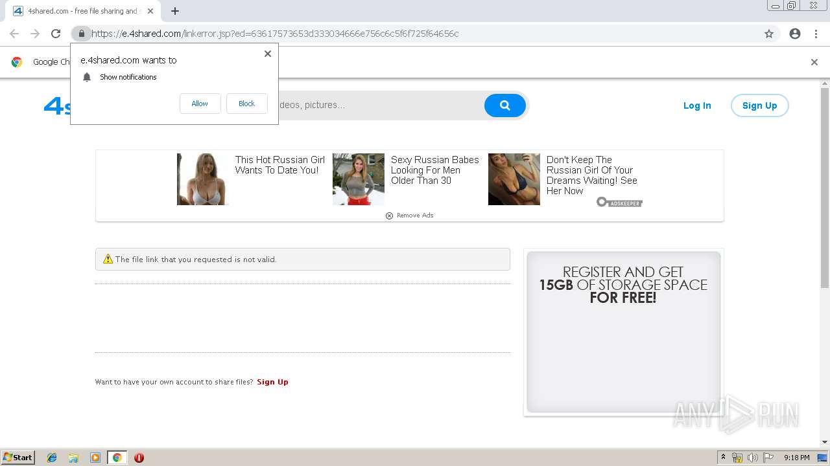The height and width of the screenshot is (466, 830).
Task: Click the blue search magnifier button
Action: click(504, 105)
